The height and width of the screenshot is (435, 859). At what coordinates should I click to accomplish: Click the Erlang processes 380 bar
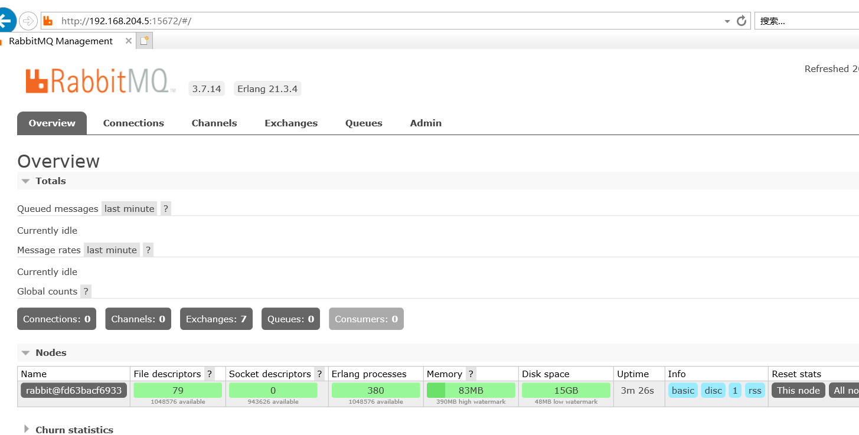[x=375, y=390]
